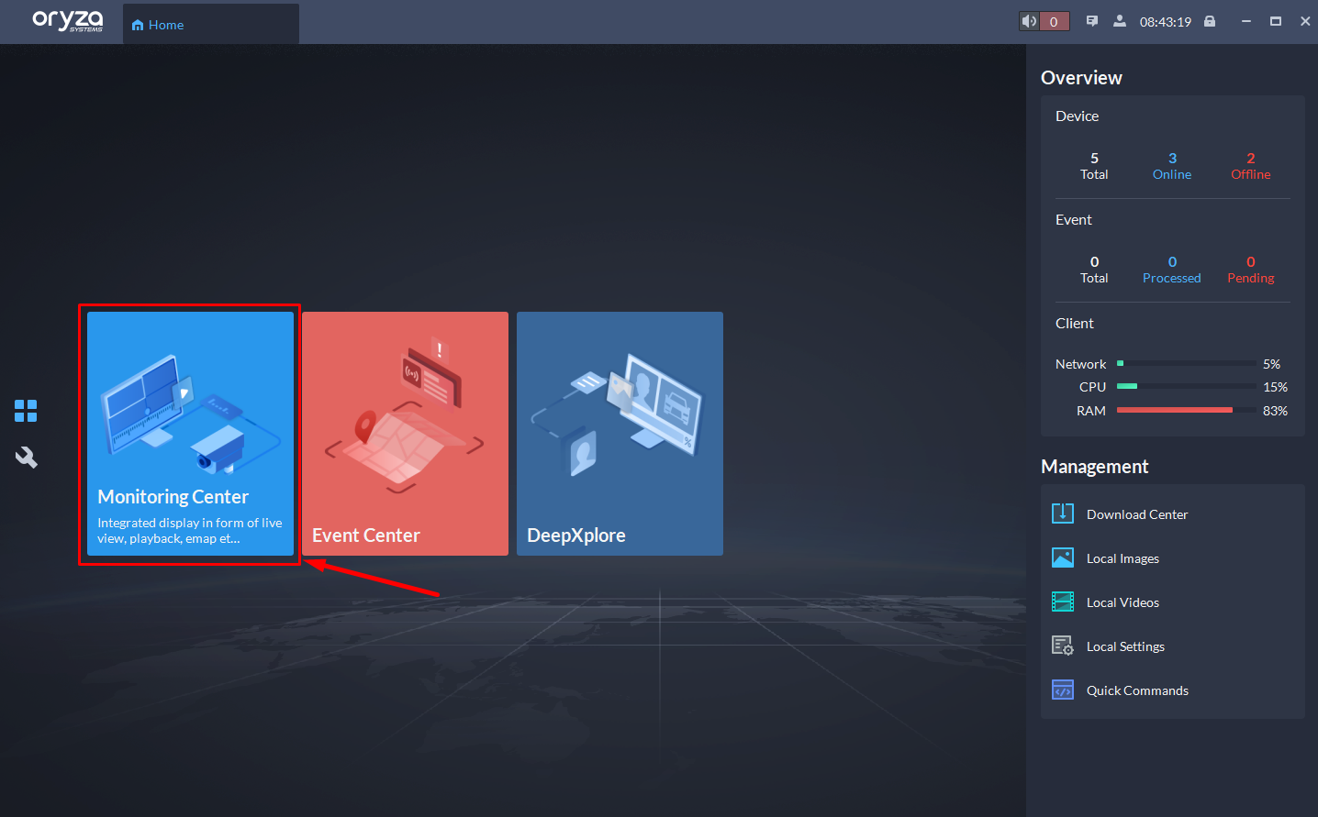Click the Network usage bar

[x=1187, y=364]
